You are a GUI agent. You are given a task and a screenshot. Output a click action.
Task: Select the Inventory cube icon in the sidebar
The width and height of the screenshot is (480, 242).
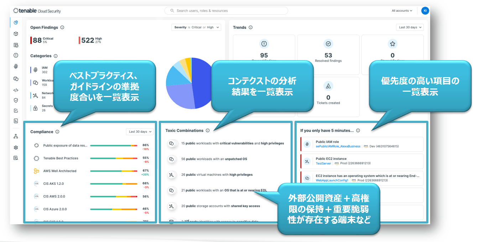click(x=16, y=33)
